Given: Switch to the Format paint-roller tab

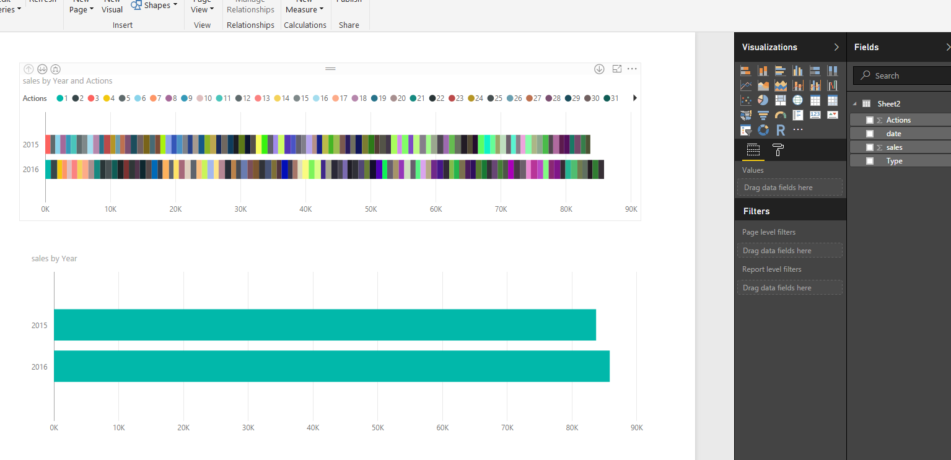Looking at the screenshot, I should [x=778, y=150].
